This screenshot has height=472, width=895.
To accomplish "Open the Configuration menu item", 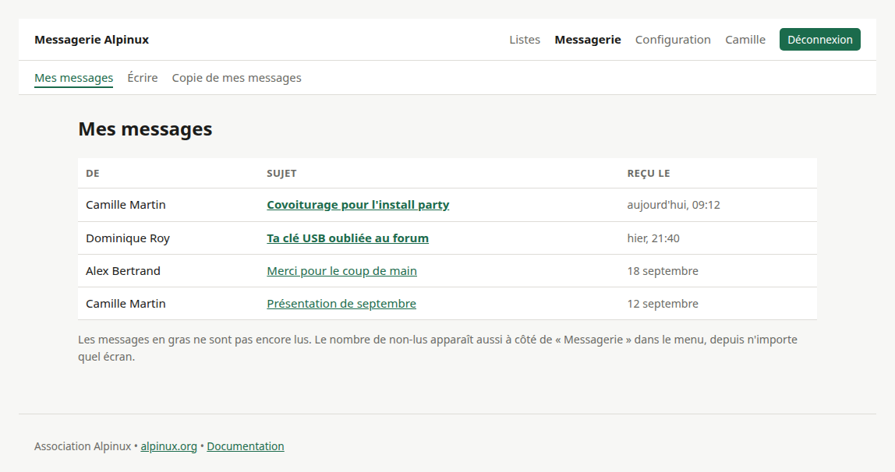I will pyautogui.click(x=673, y=39).
